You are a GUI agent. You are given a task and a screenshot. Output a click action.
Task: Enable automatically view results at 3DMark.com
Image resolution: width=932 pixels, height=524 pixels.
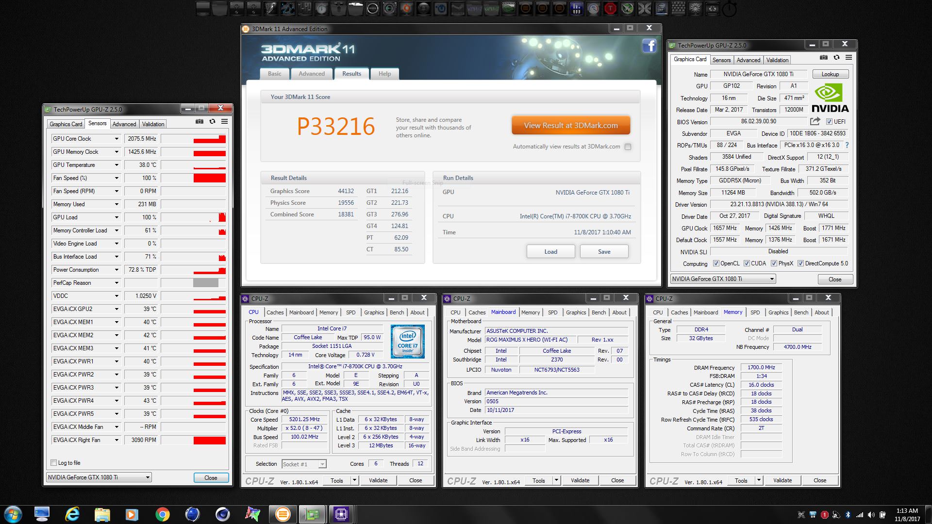[628, 147]
